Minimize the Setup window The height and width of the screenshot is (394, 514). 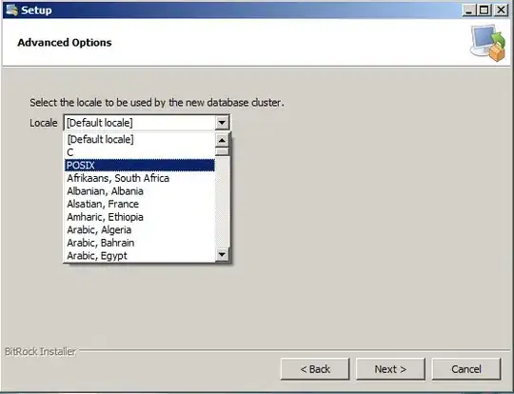(x=469, y=10)
